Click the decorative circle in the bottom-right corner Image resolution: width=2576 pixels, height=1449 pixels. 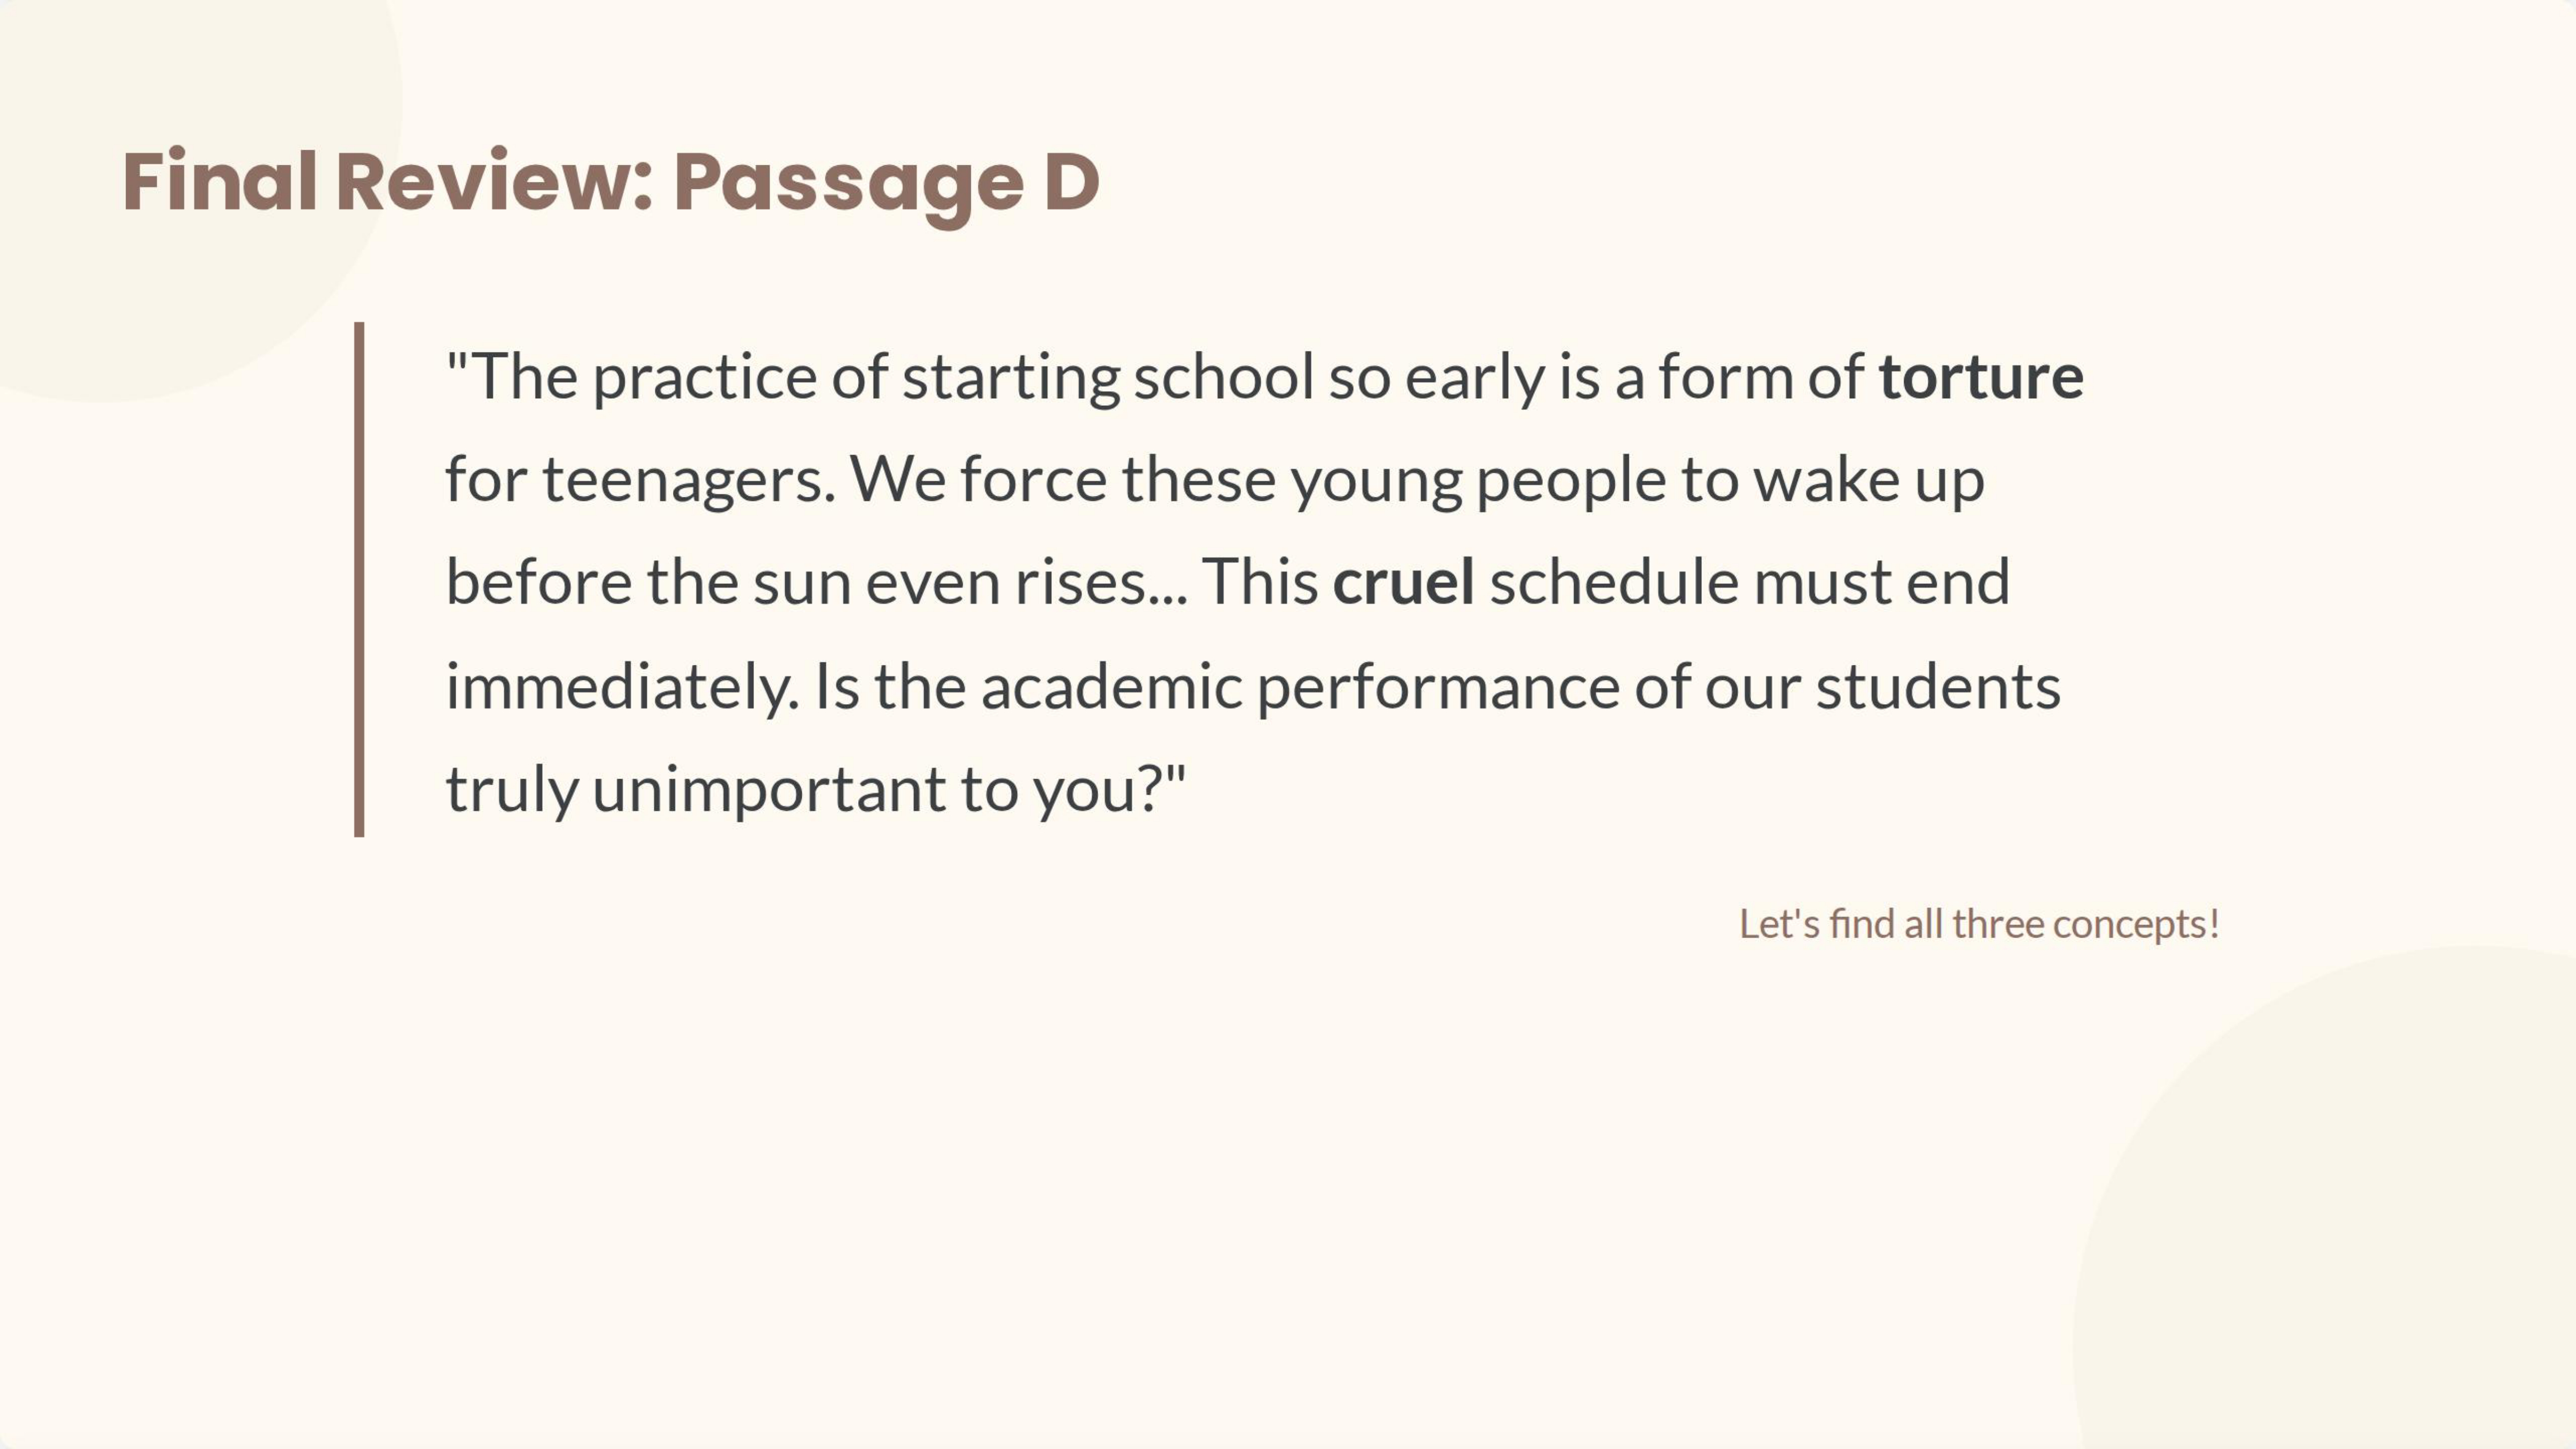coord(2400,1250)
